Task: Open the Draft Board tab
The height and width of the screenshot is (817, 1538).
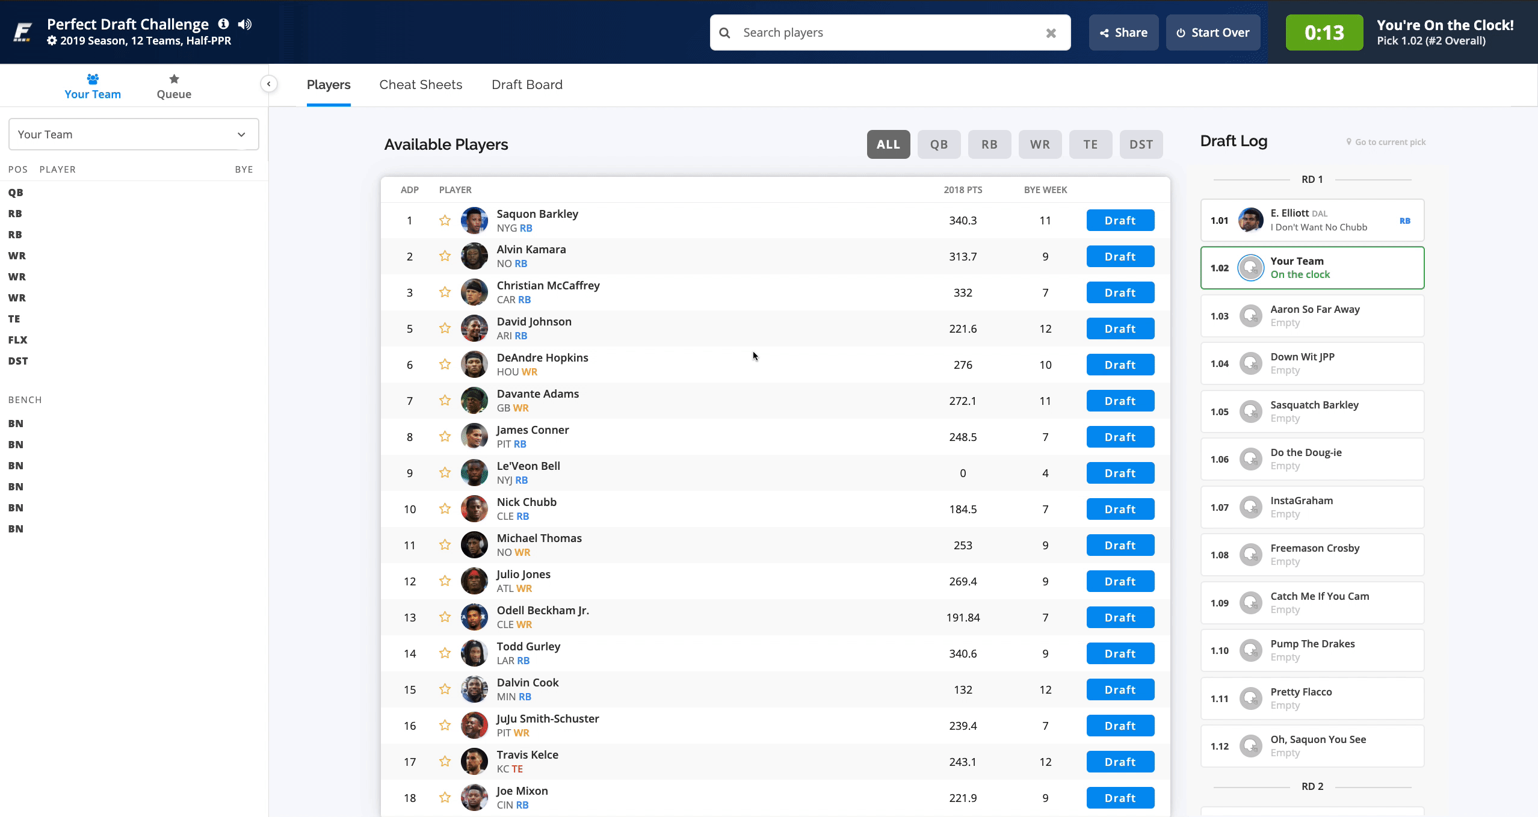Action: 527,85
